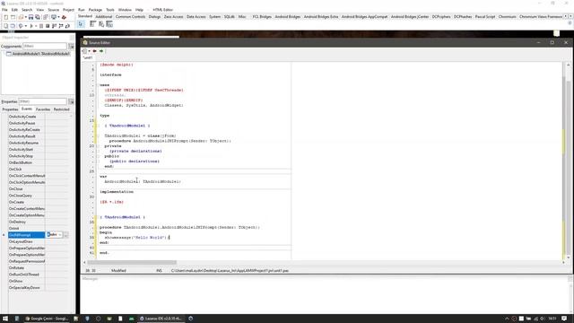The height and width of the screenshot is (323, 574).
Task: Click the New Form toolbar icon
Action: point(13,17)
